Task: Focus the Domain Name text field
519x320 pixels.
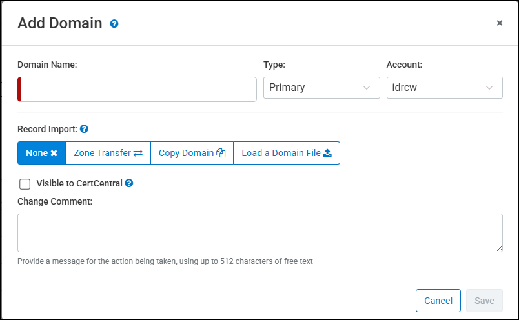Action: pyautogui.click(x=139, y=89)
